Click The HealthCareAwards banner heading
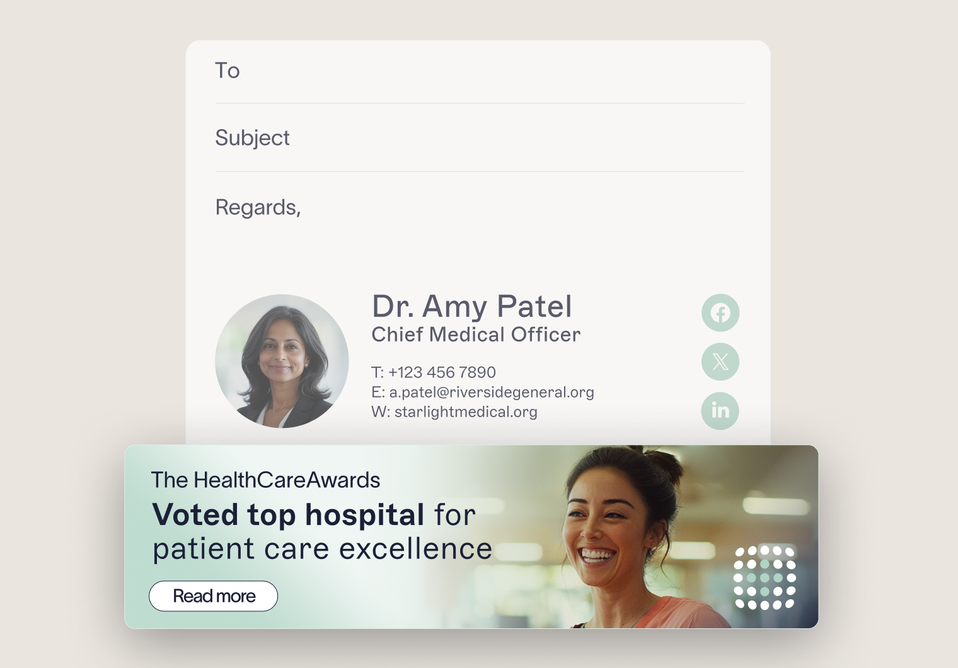Screen dimensions: 958x668 tap(265, 480)
